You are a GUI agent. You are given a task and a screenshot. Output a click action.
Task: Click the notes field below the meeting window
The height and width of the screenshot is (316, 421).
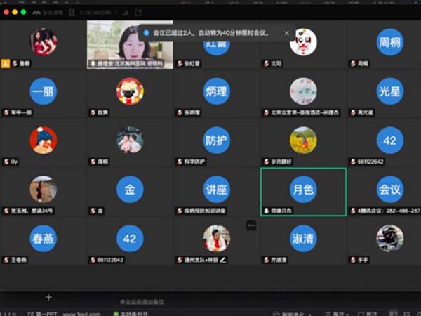[x=140, y=301]
